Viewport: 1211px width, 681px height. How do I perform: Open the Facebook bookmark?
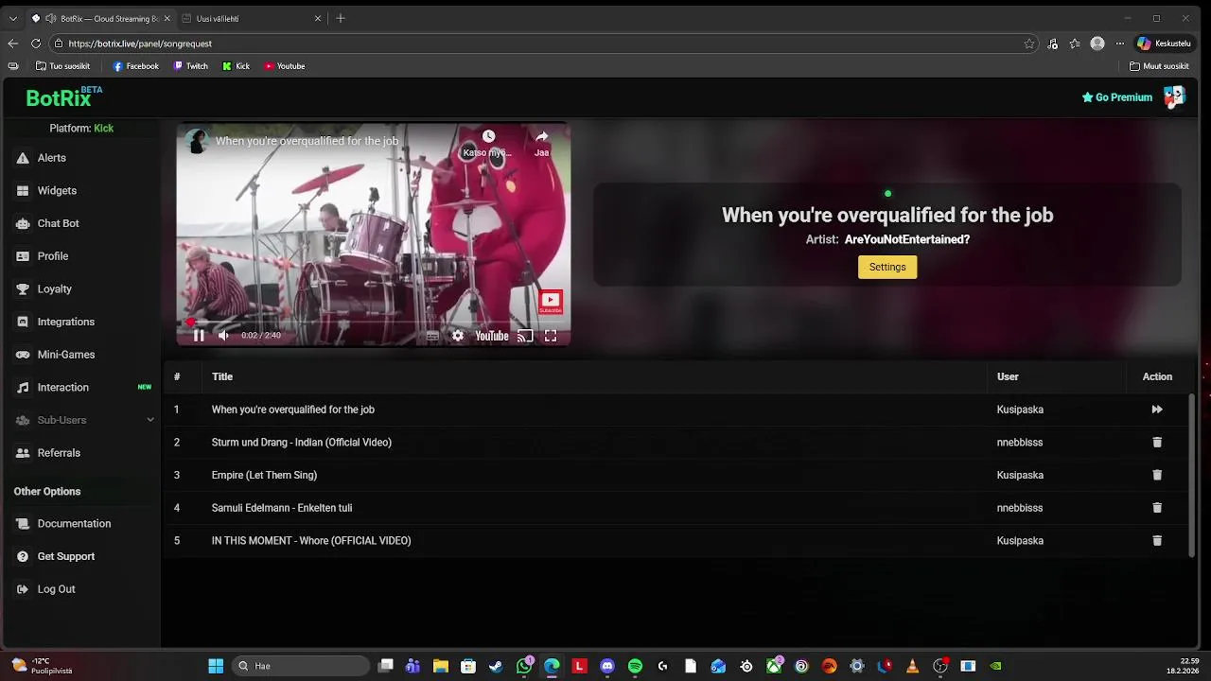pos(136,66)
